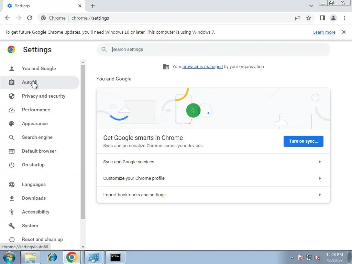Click the Learn more link
The width and height of the screenshot is (352, 264).
324,32
